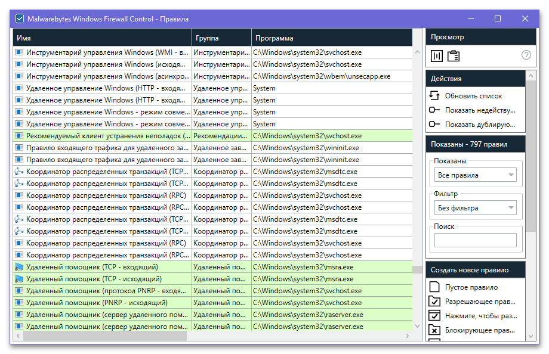549x354 pixels.
Task: Click the Нажмите, чтобы раз... option
Action: 481,316
